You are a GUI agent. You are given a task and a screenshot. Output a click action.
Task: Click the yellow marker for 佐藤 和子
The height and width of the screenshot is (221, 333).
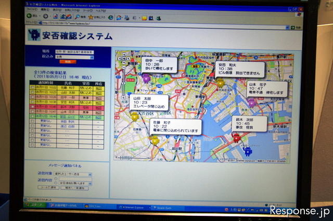(155, 140)
